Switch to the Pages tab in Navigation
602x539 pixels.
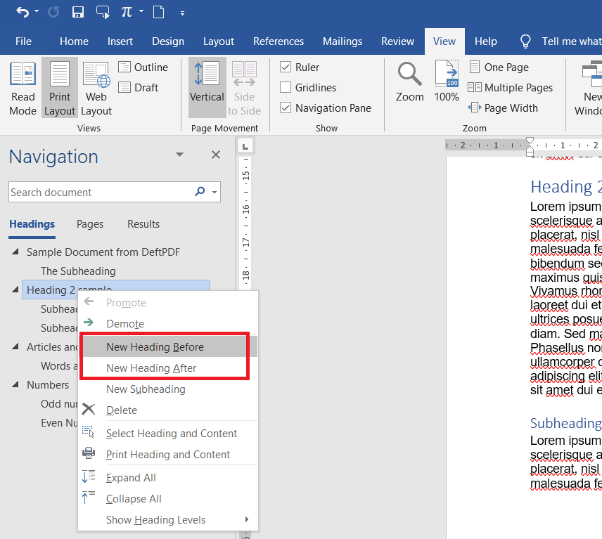tap(89, 223)
